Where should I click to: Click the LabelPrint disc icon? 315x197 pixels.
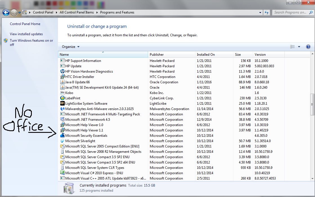click(x=62, y=98)
